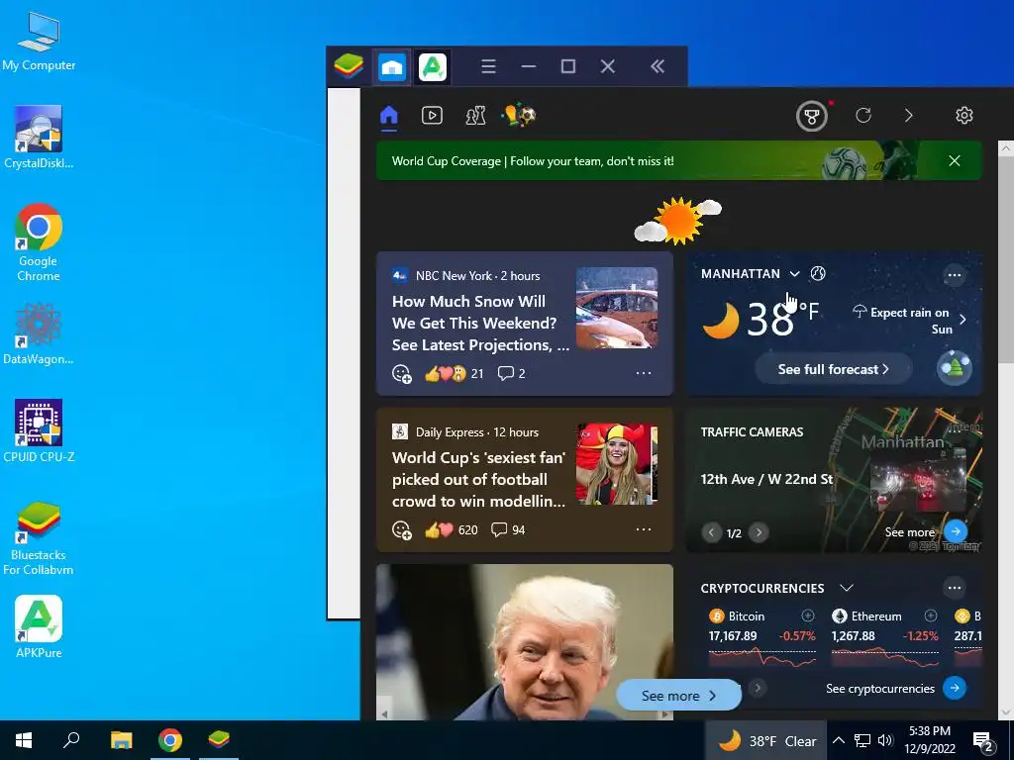
Task: Open the rewards trophy badge
Action: [812, 117]
